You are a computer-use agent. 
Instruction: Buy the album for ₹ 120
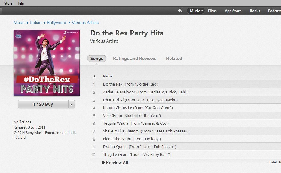pos(43,104)
